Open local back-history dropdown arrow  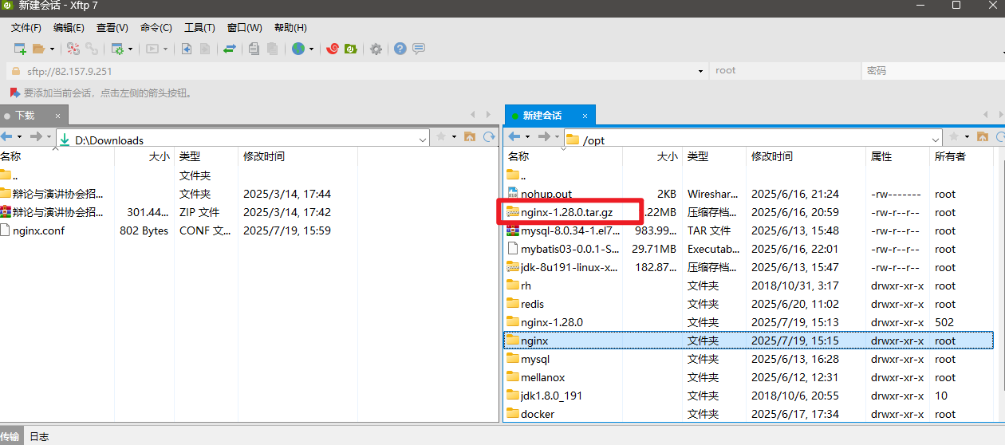pos(20,137)
